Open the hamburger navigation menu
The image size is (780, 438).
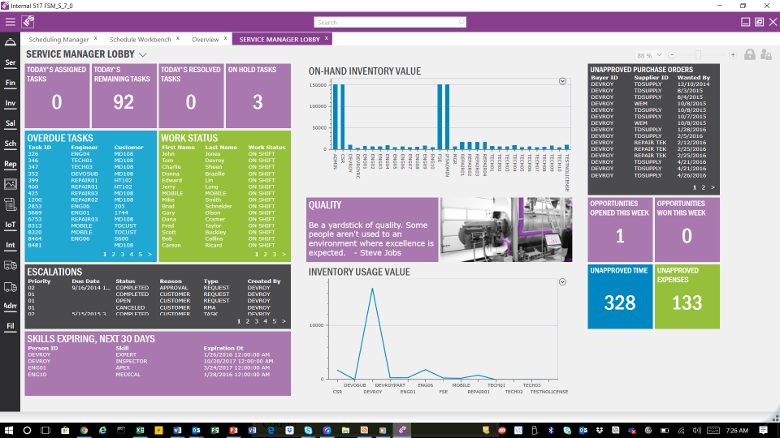coord(10,22)
